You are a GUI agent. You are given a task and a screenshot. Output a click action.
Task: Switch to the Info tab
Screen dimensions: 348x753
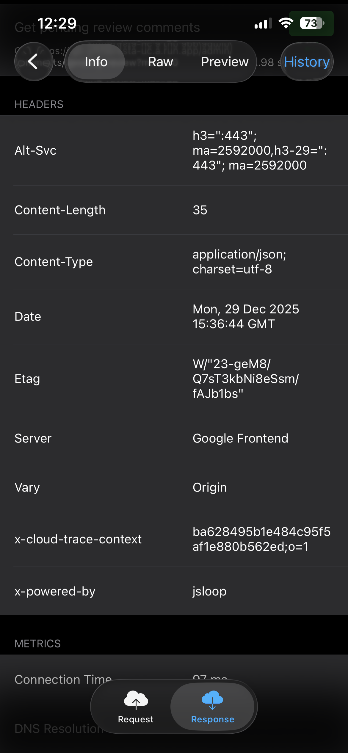tap(96, 62)
